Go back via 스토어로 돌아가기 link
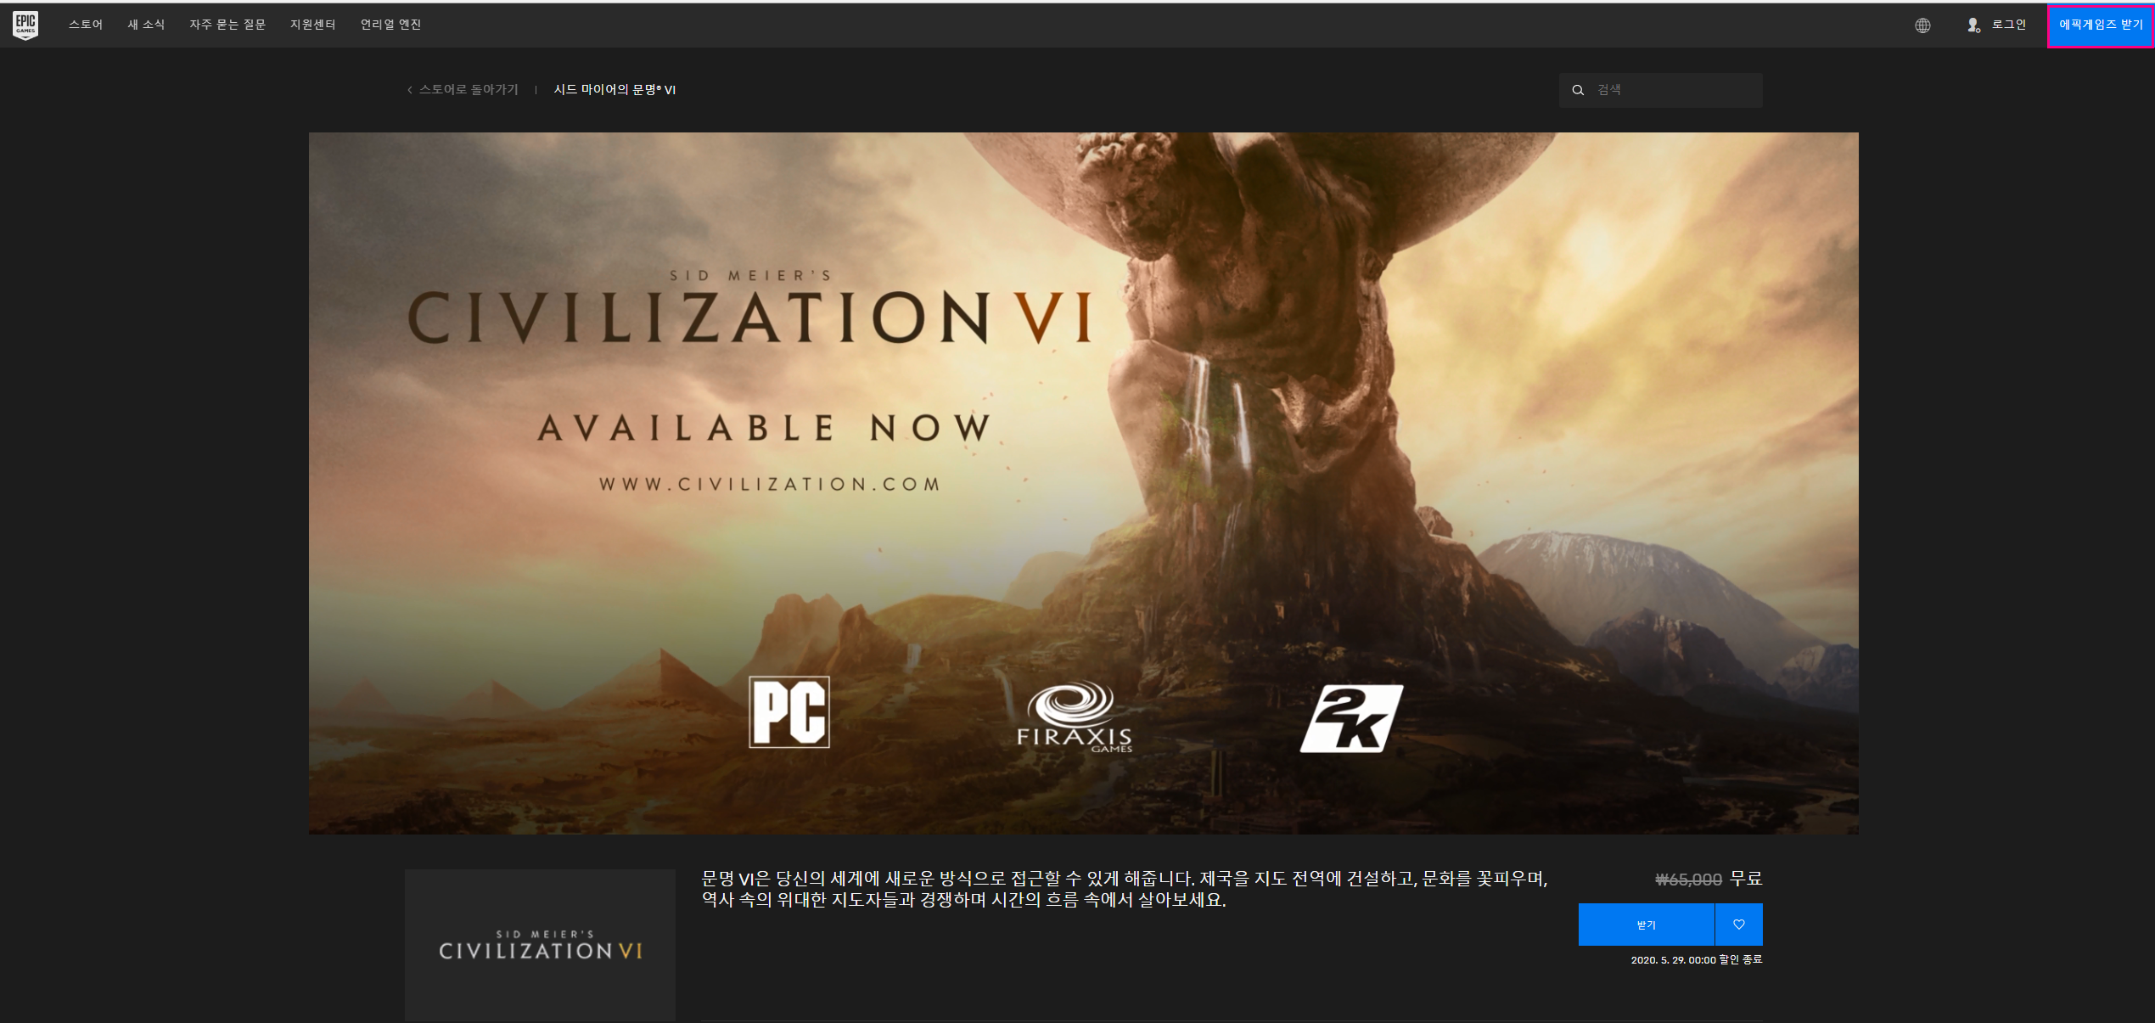The image size is (2155, 1023). pyautogui.click(x=468, y=90)
